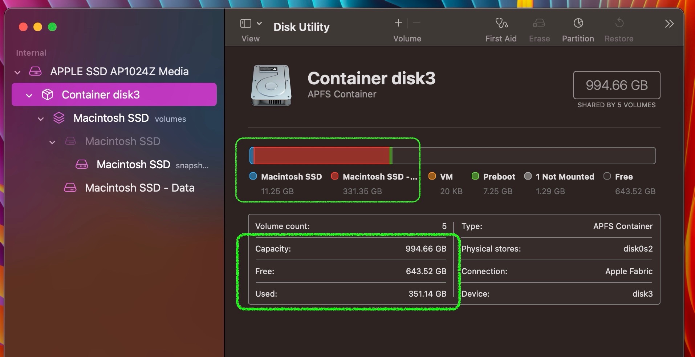The width and height of the screenshot is (695, 357).
Task: Run First Aid on Container disk3
Action: tap(501, 29)
